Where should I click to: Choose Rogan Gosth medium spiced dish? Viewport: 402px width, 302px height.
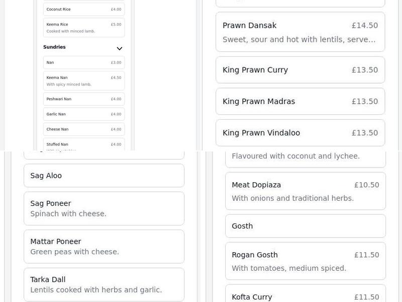[305, 261]
